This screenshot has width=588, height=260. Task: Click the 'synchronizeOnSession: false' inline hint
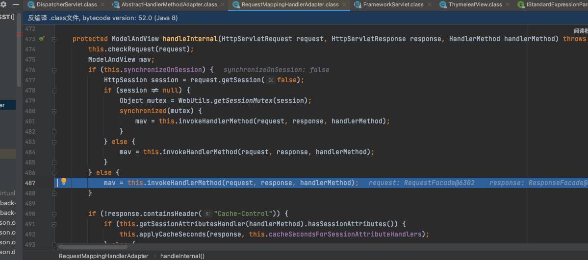coord(277,70)
